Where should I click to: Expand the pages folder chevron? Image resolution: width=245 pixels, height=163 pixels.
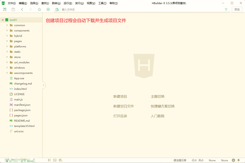click(x=7, y=41)
